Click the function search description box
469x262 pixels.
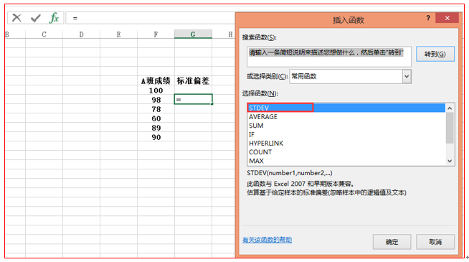(x=329, y=57)
